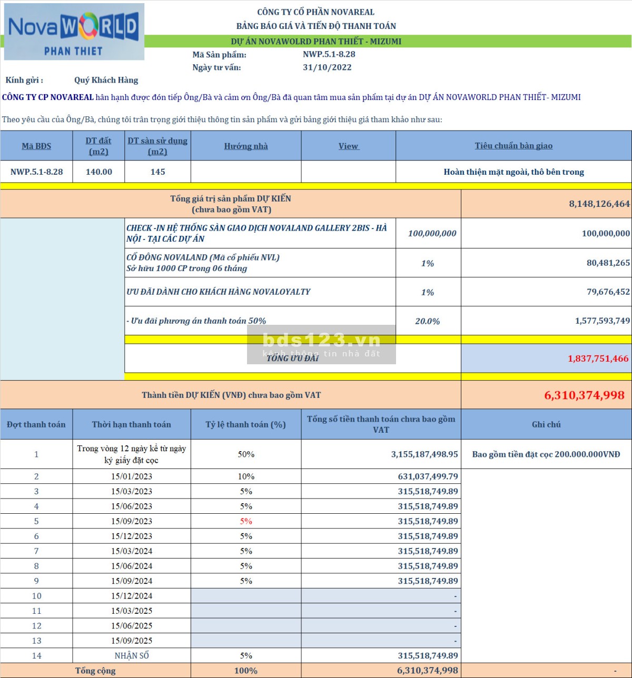
Task: Click the 'Mã BĐS' column header
Action: click(x=36, y=146)
